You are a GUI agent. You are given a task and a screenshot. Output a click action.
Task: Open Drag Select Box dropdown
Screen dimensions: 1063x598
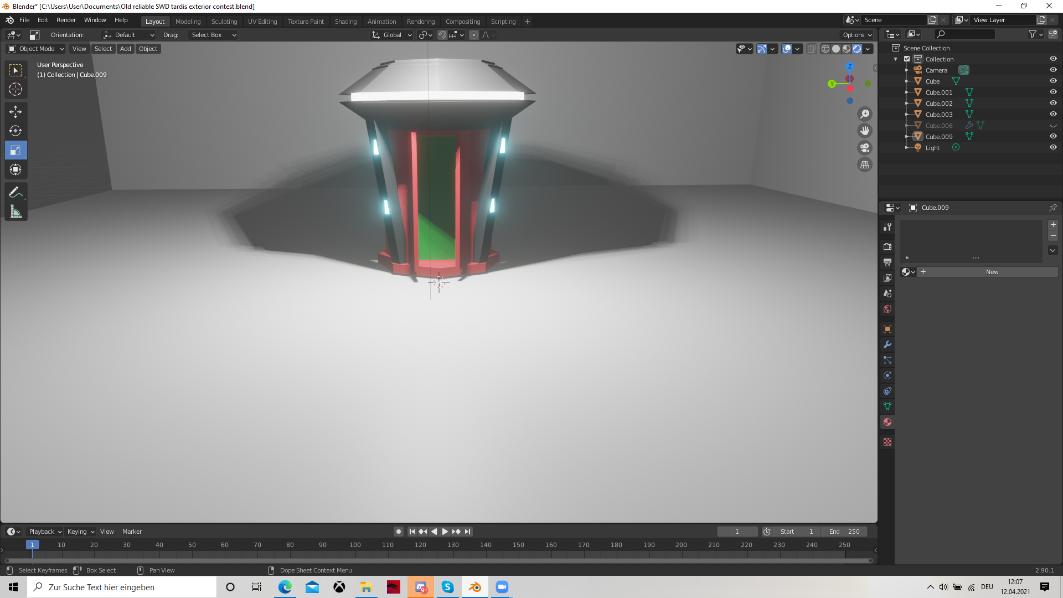[x=214, y=35]
